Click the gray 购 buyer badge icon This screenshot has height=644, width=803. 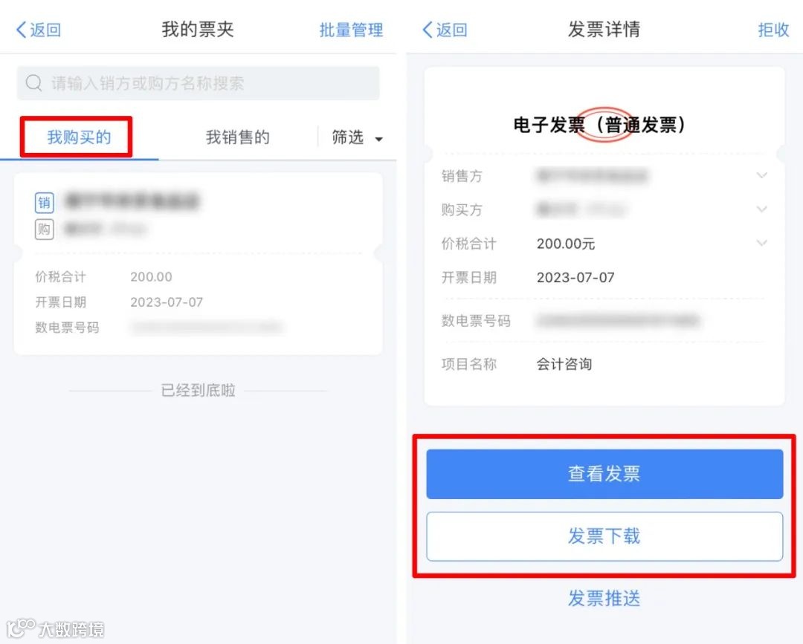44,230
